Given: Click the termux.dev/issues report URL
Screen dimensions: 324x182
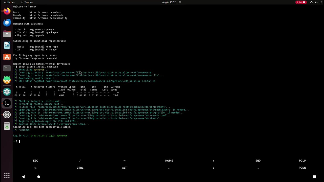Looking at the screenshot, I should coord(53,64).
